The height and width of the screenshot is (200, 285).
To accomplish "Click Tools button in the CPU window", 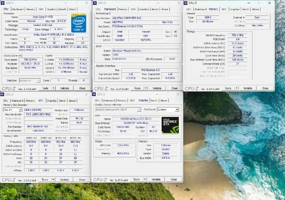I will 45,88.
